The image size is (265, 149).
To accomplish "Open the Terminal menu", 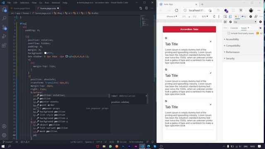I will tap(55, 3).
